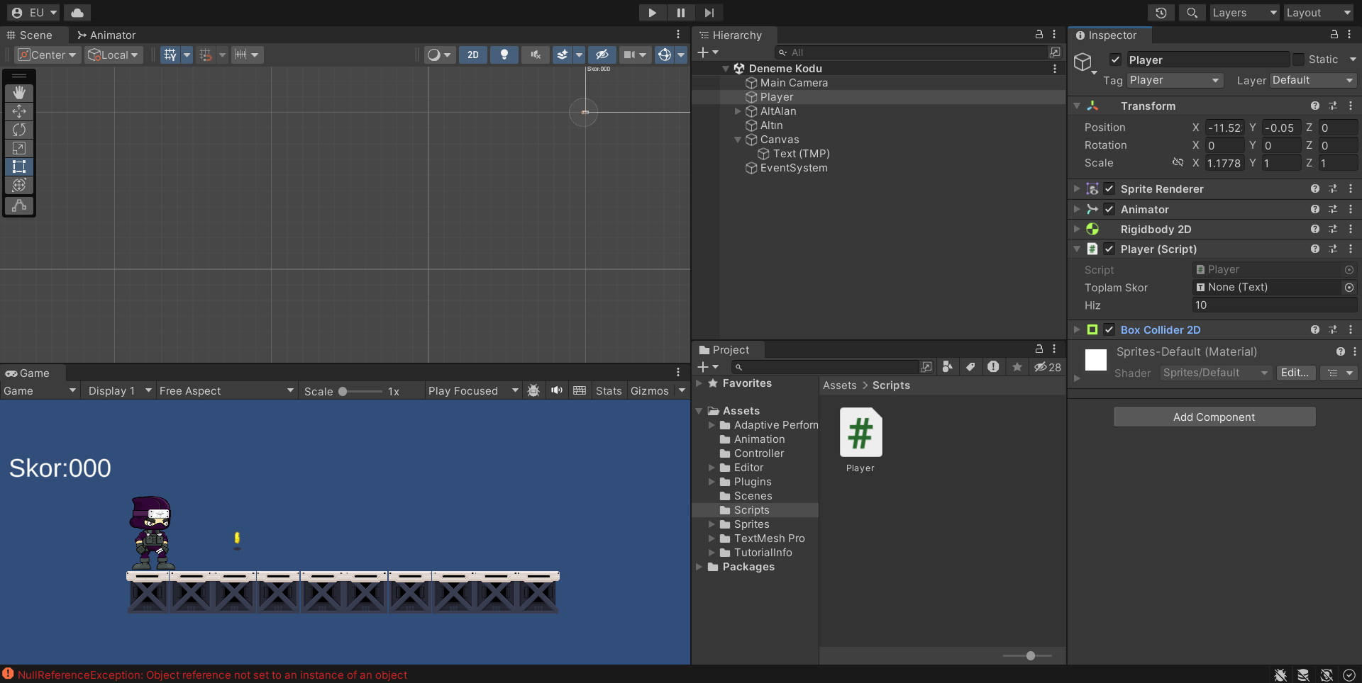Toggle the Static checkbox for Player
Image resolution: width=1362 pixels, height=683 pixels.
[x=1298, y=60]
